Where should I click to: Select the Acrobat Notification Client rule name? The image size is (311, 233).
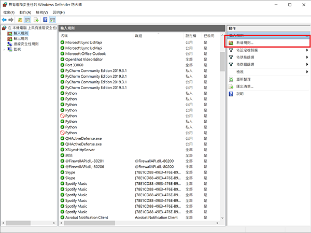(87, 217)
